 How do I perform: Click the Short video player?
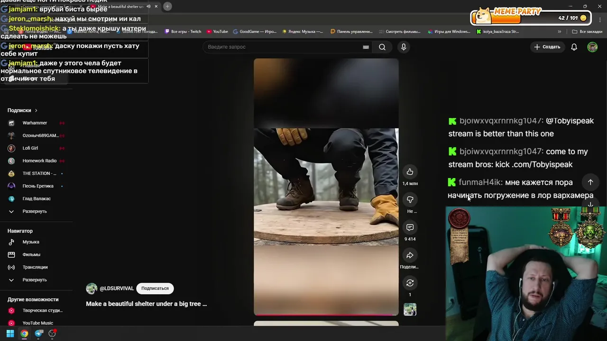point(326,187)
